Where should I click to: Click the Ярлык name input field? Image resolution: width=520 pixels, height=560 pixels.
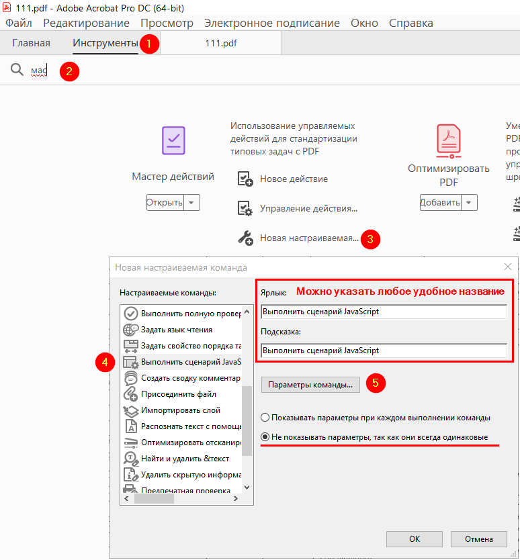383,312
